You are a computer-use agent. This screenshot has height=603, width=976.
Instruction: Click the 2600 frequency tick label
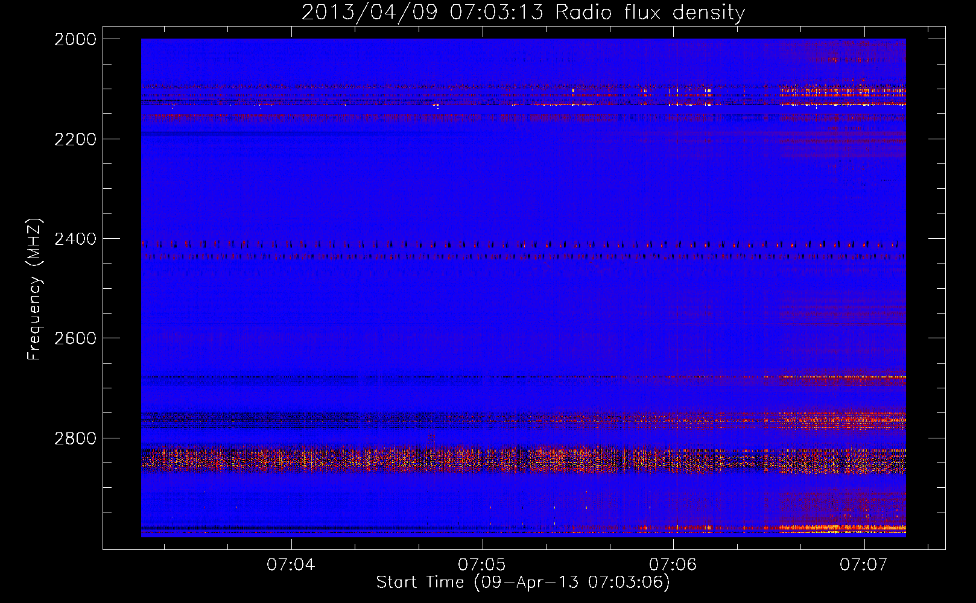tap(75, 338)
